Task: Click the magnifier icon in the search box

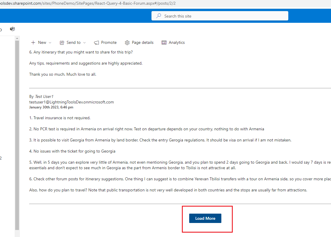Action: 159,16
